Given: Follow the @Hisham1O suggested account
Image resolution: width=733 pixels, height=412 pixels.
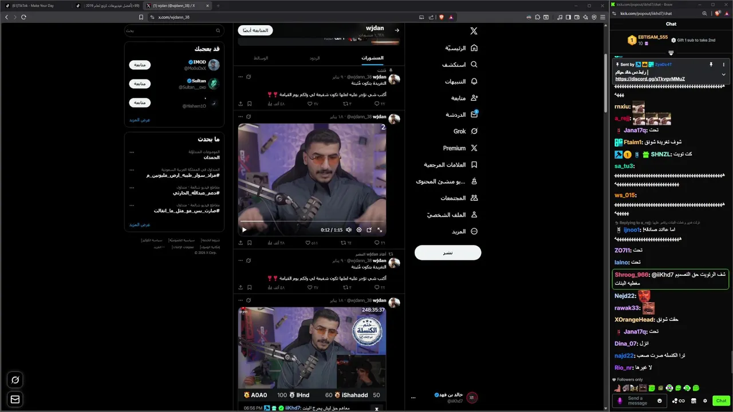Looking at the screenshot, I should pyautogui.click(x=140, y=102).
